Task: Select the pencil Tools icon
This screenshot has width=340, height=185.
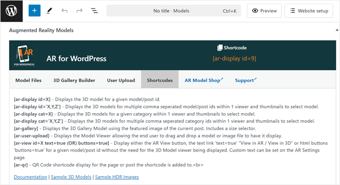Action: [x=49, y=10]
